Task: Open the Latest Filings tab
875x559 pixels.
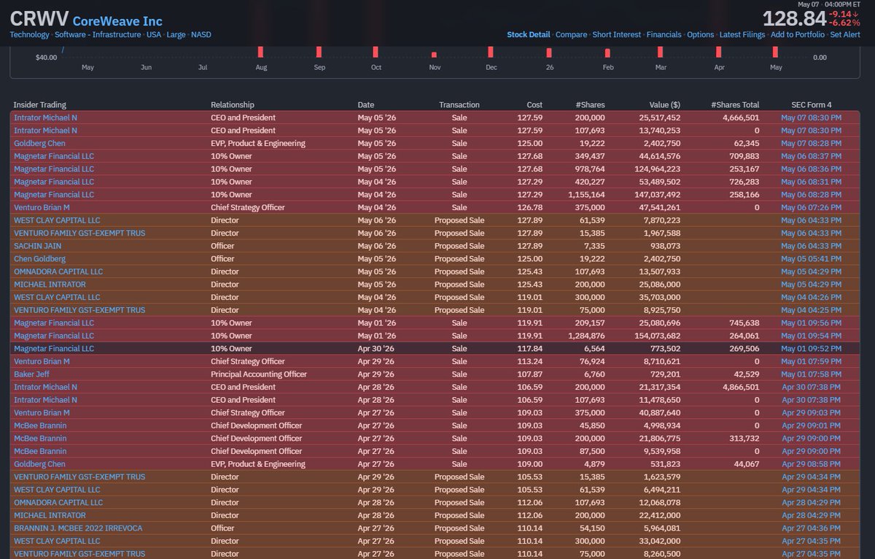Action: (x=742, y=34)
